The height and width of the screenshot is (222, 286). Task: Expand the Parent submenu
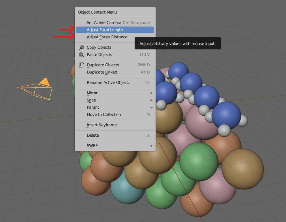click(115, 108)
